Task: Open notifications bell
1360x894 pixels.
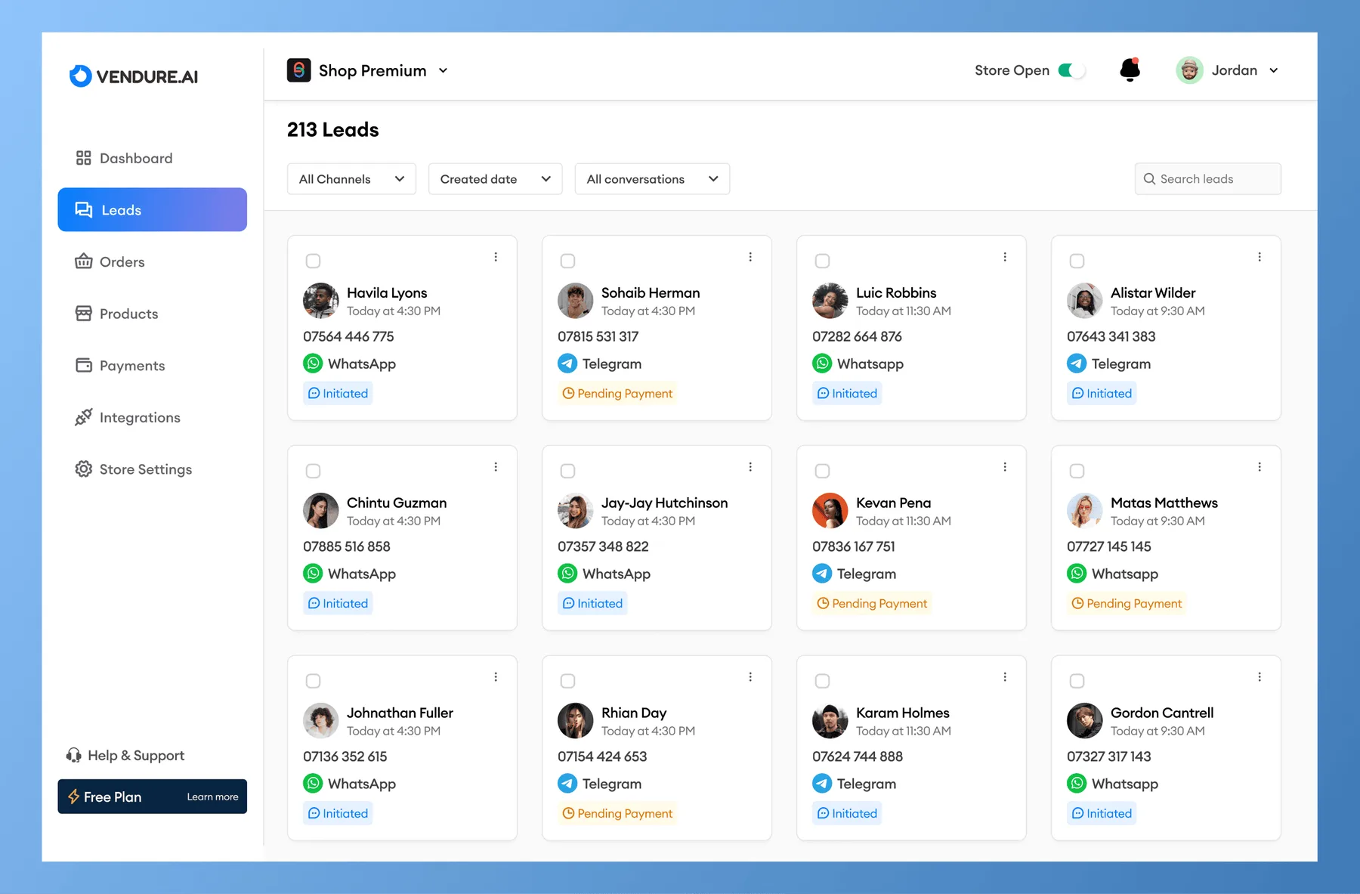Action: pos(1130,70)
